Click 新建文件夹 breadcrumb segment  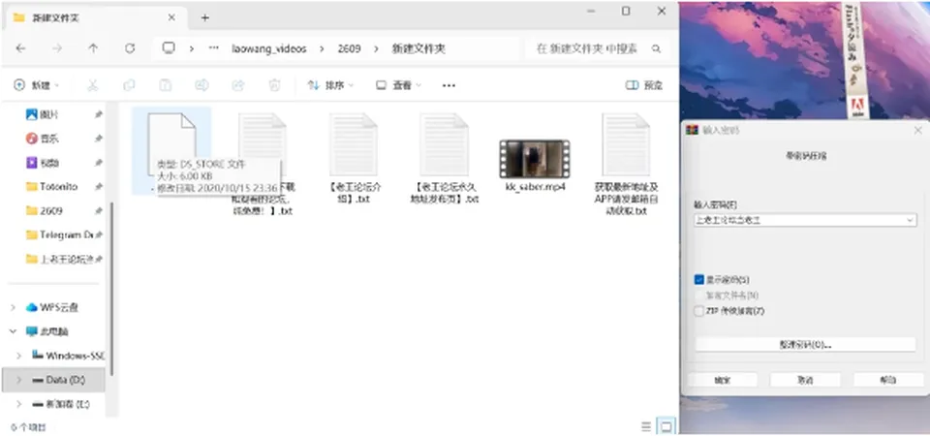pyautogui.click(x=418, y=48)
